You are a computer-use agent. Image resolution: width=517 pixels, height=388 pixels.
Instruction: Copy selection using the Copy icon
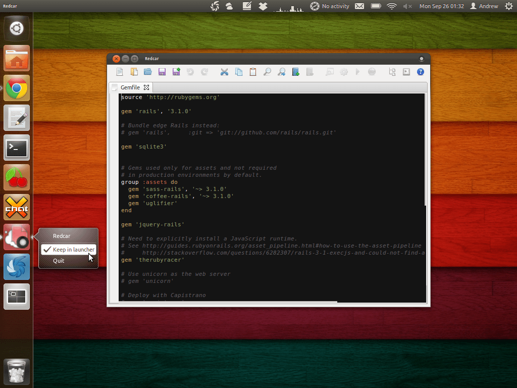[x=239, y=72]
